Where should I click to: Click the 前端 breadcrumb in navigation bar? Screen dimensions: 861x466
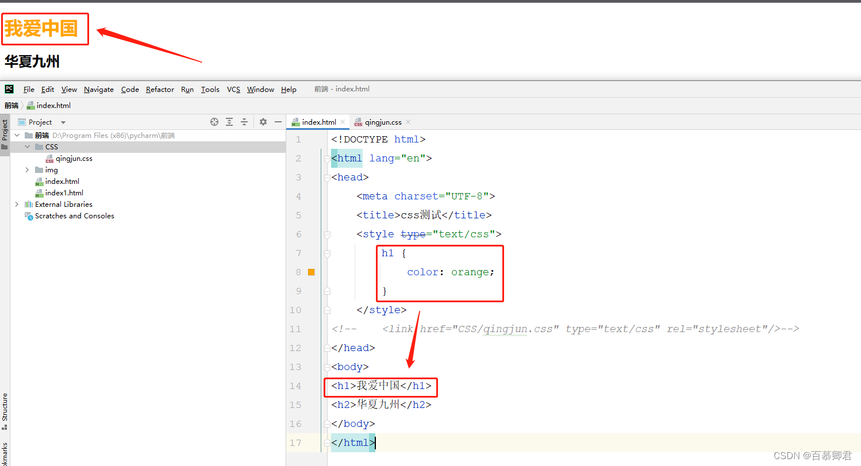11,106
